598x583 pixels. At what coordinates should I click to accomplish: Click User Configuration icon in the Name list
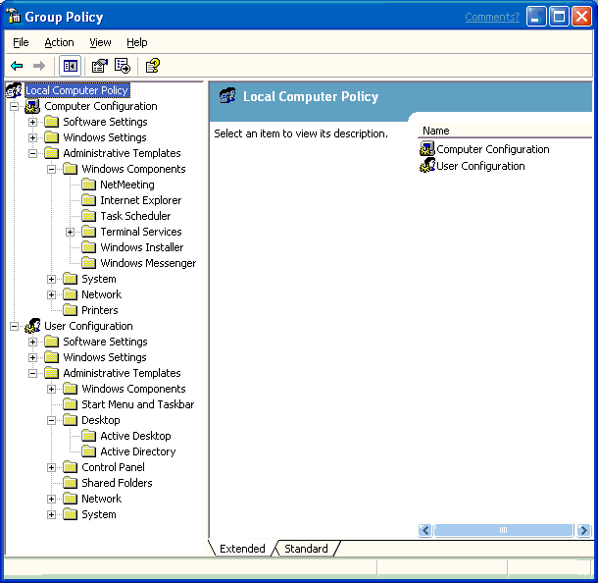coord(427,166)
